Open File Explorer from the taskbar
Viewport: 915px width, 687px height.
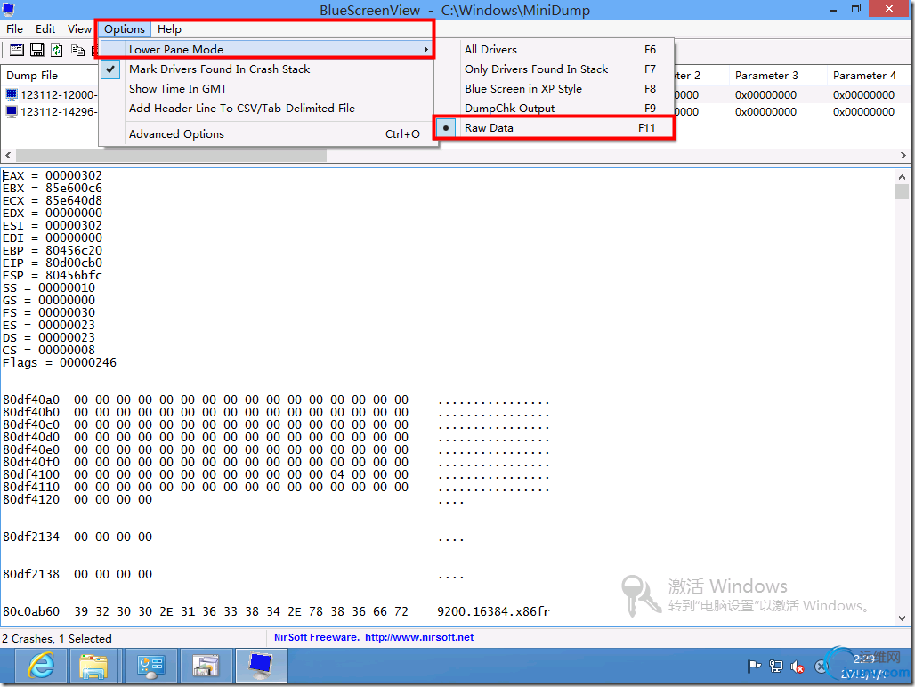pos(93,666)
